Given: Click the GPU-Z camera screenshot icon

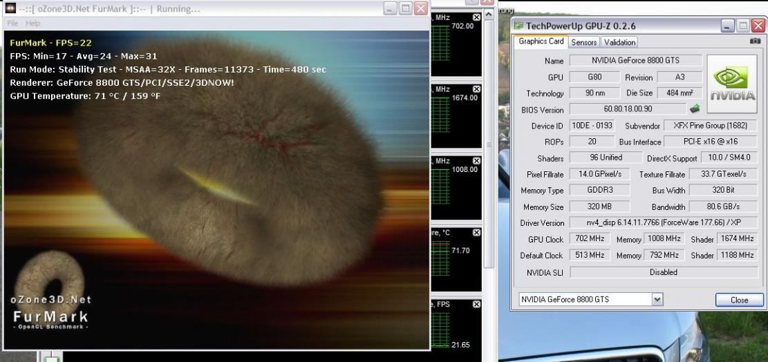Looking at the screenshot, I should [x=755, y=41].
